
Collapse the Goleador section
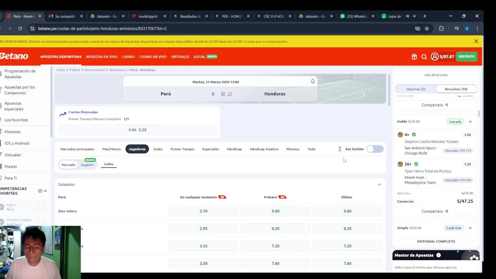tap(379, 184)
